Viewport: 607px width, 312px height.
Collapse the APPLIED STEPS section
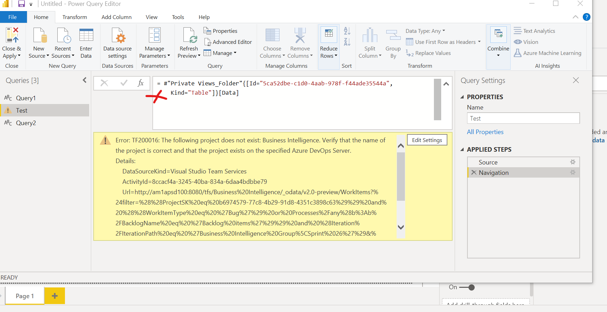(x=462, y=150)
